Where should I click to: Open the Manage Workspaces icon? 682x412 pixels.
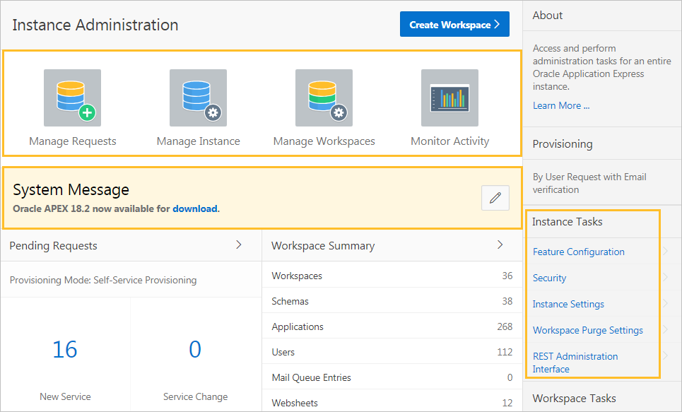[x=324, y=98]
